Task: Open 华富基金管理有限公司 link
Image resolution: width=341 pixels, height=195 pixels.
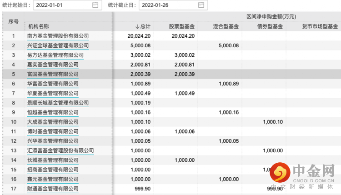Action: 53,84
